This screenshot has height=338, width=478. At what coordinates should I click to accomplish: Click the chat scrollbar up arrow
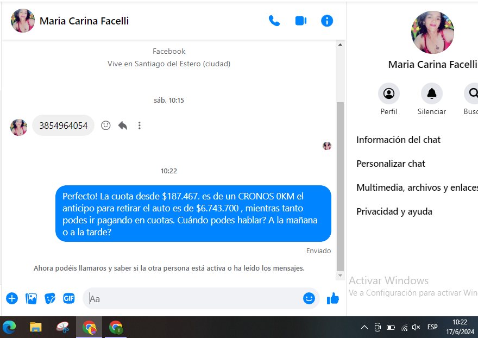[x=340, y=45]
